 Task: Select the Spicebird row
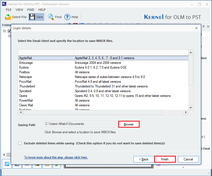click(103, 91)
